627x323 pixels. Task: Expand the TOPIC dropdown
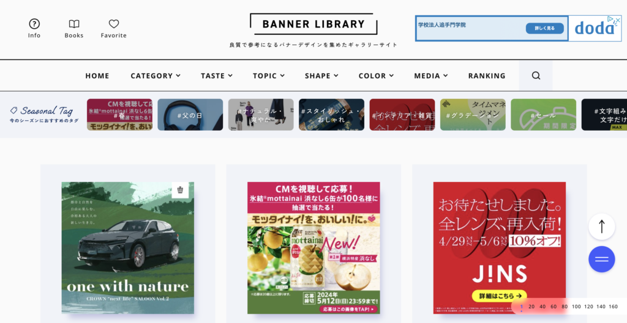(269, 76)
